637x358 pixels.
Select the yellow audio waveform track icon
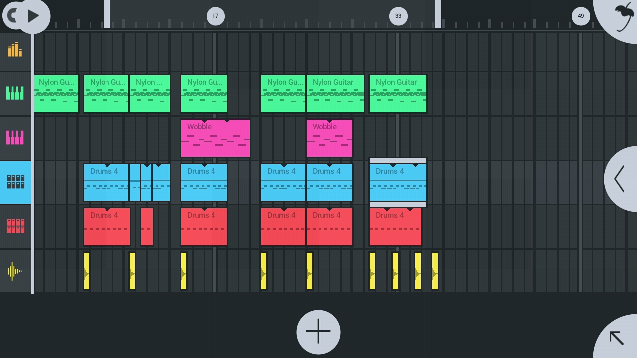tap(15, 271)
